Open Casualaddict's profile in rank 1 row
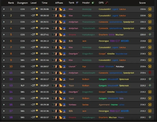 (104, 9)
